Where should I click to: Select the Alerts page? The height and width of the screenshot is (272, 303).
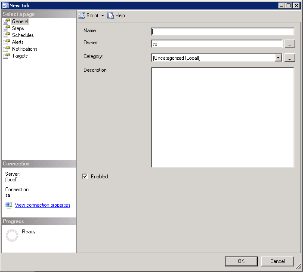[x=18, y=42]
